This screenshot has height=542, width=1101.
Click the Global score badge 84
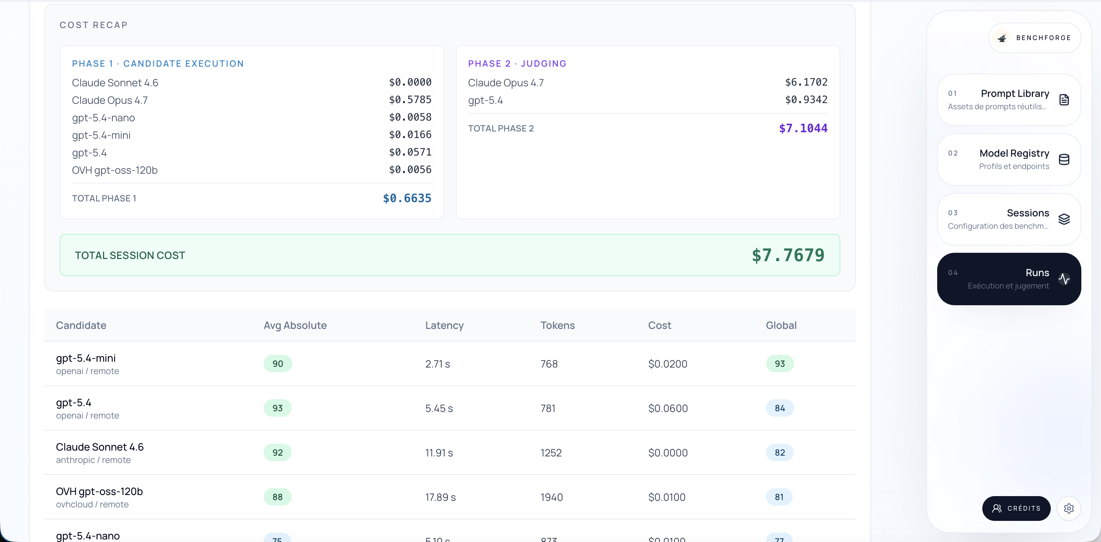coord(780,408)
